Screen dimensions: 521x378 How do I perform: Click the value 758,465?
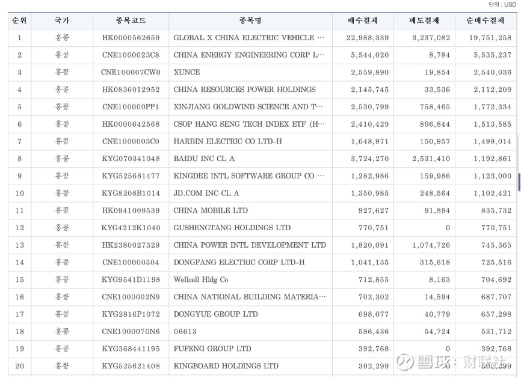(435, 107)
